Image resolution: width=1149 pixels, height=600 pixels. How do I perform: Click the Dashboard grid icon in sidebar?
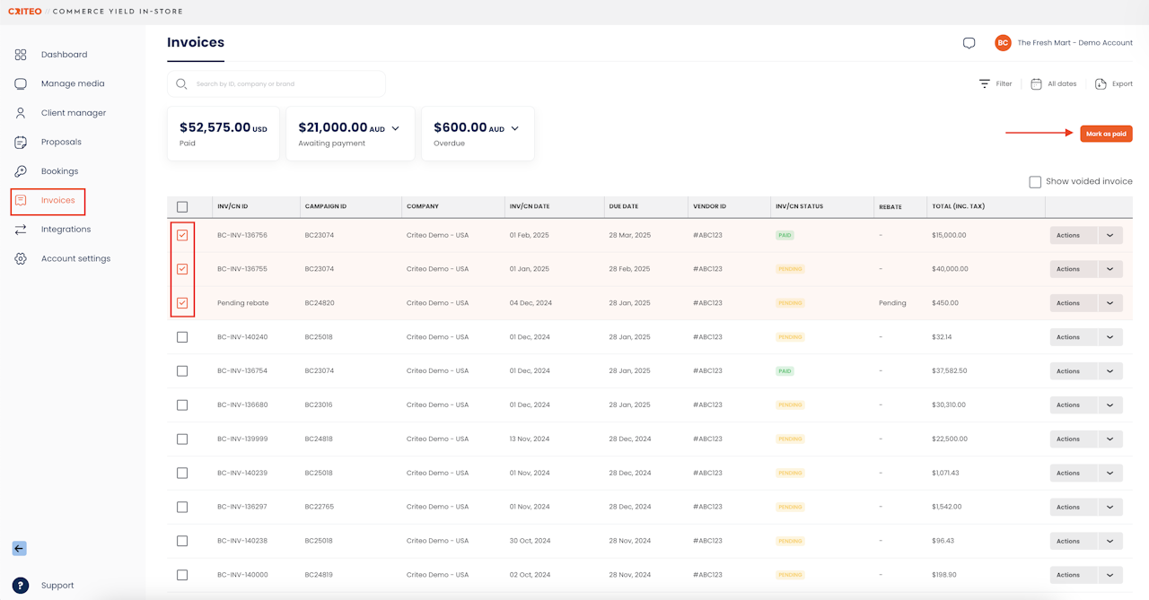coord(21,55)
